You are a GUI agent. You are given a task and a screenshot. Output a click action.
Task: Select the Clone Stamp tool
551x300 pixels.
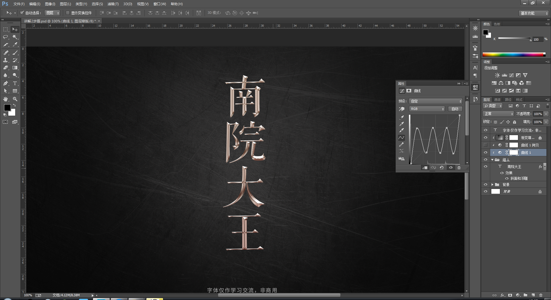[5, 60]
